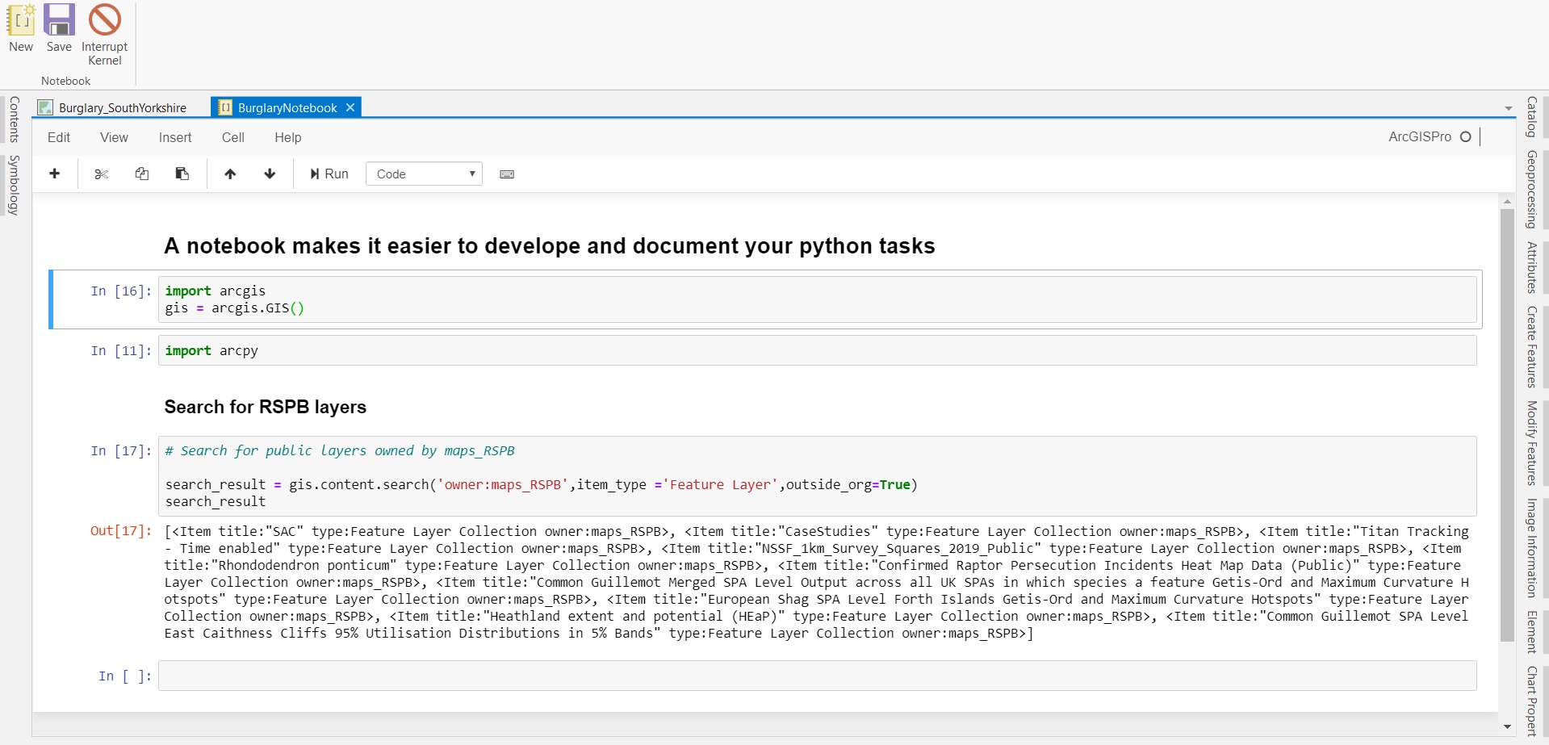Open the Element pane
The height and width of the screenshot is (745, 1549).
[1531, 632]
